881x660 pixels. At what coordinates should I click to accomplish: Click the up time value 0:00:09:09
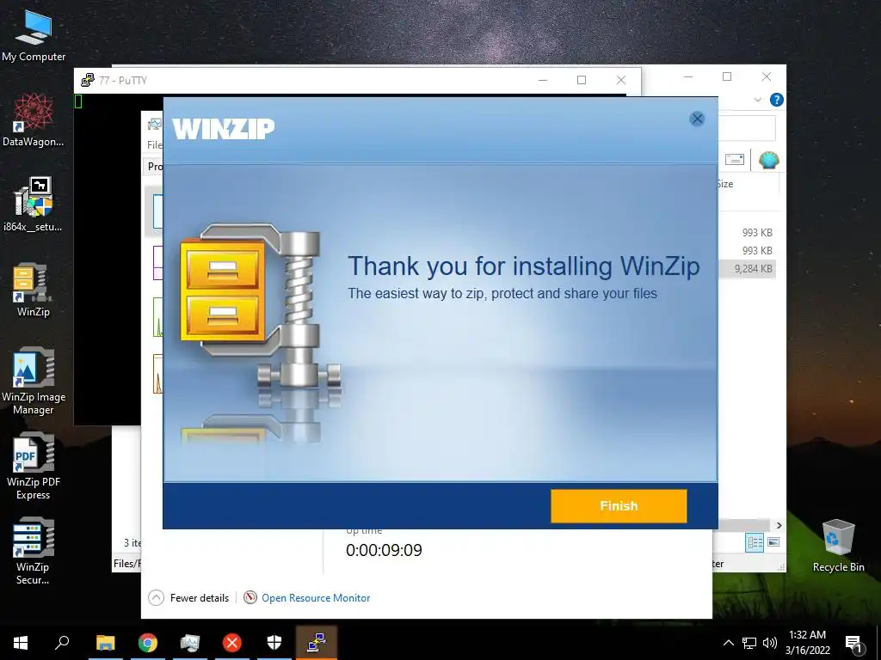coord(384,550)
